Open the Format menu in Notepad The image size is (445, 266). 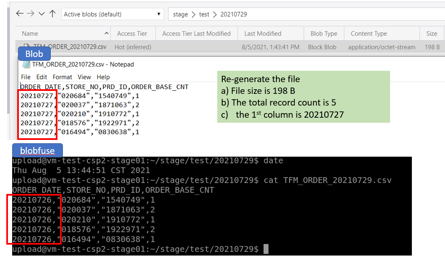62,77
